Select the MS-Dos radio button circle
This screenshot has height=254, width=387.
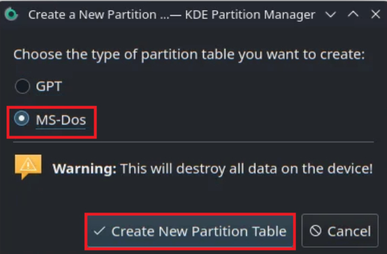22,118
